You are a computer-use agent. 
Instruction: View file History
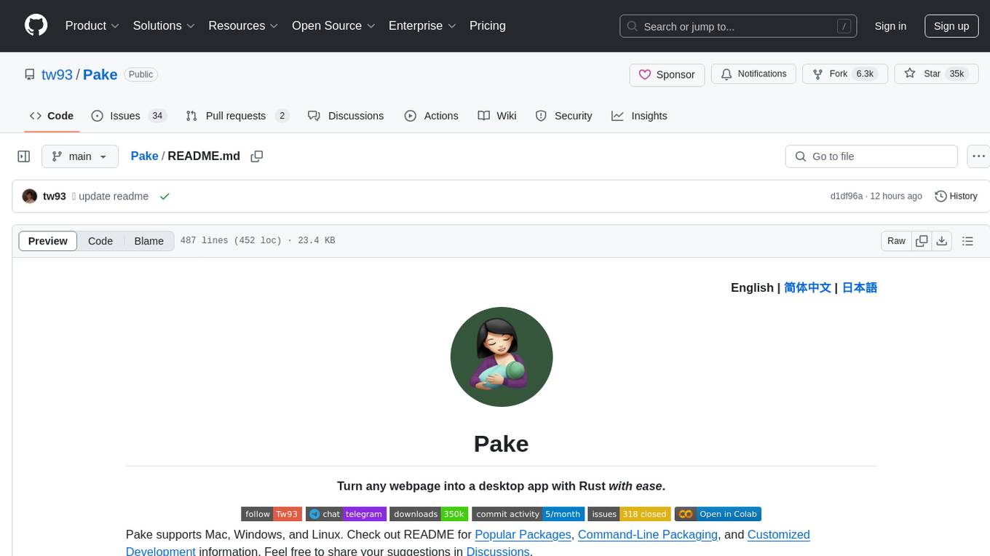[956, 196]
